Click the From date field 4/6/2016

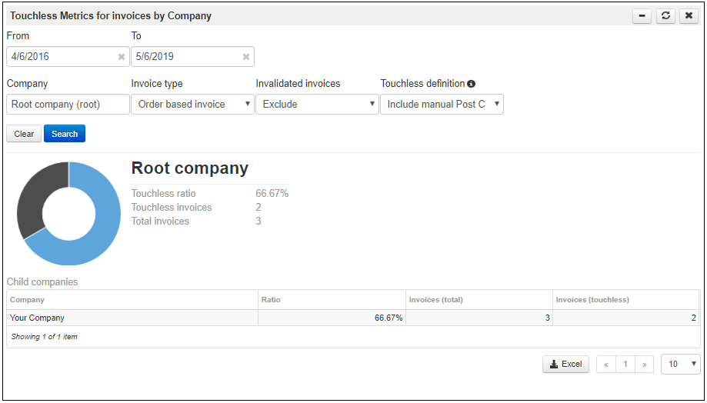coord(68,57)
